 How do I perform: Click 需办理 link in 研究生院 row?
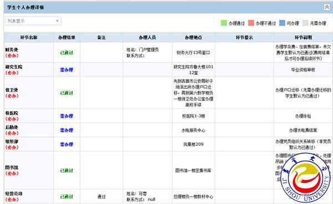pos(67,70)
